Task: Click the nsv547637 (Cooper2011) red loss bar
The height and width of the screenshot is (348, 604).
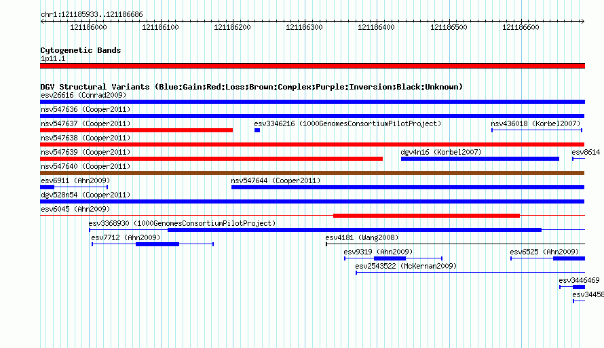Action: click(x=136, y=130)
